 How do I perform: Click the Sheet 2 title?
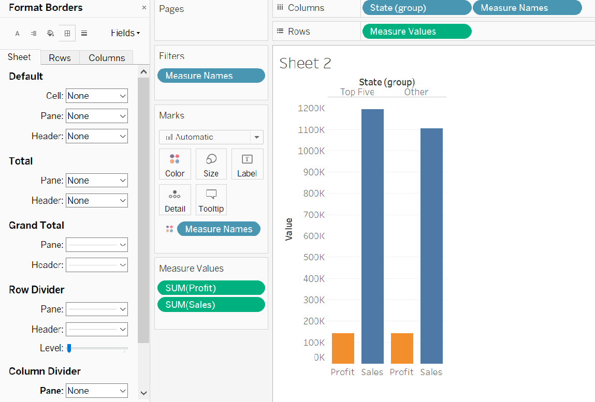pyautogui.click(x=305, y=63)
